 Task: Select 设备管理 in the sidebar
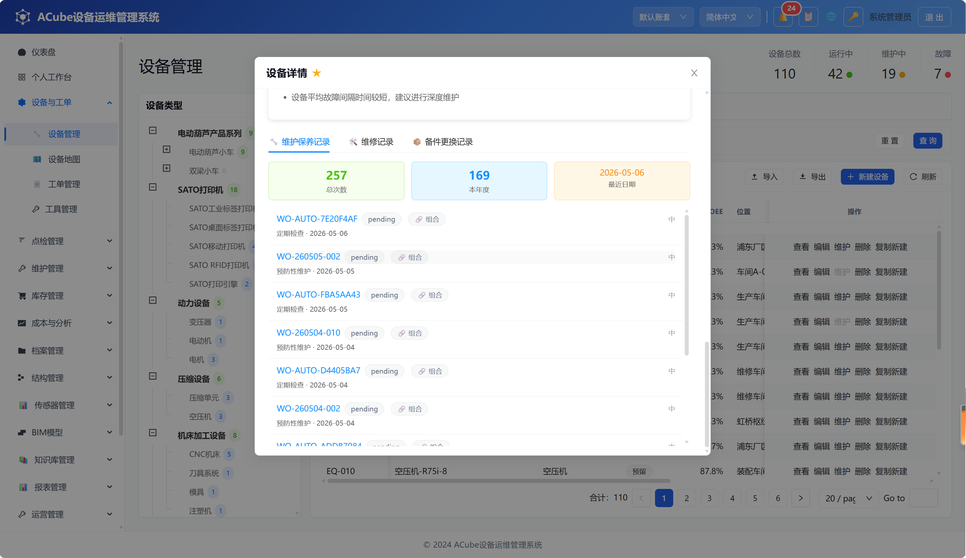click(61, 134)
